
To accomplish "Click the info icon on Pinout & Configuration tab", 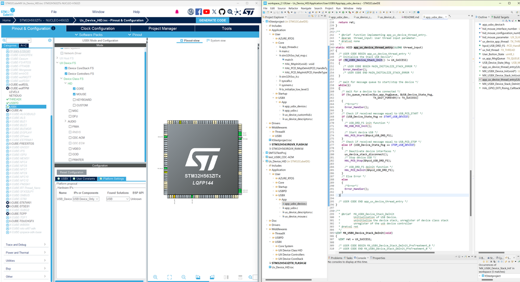I will pos(54,28).
